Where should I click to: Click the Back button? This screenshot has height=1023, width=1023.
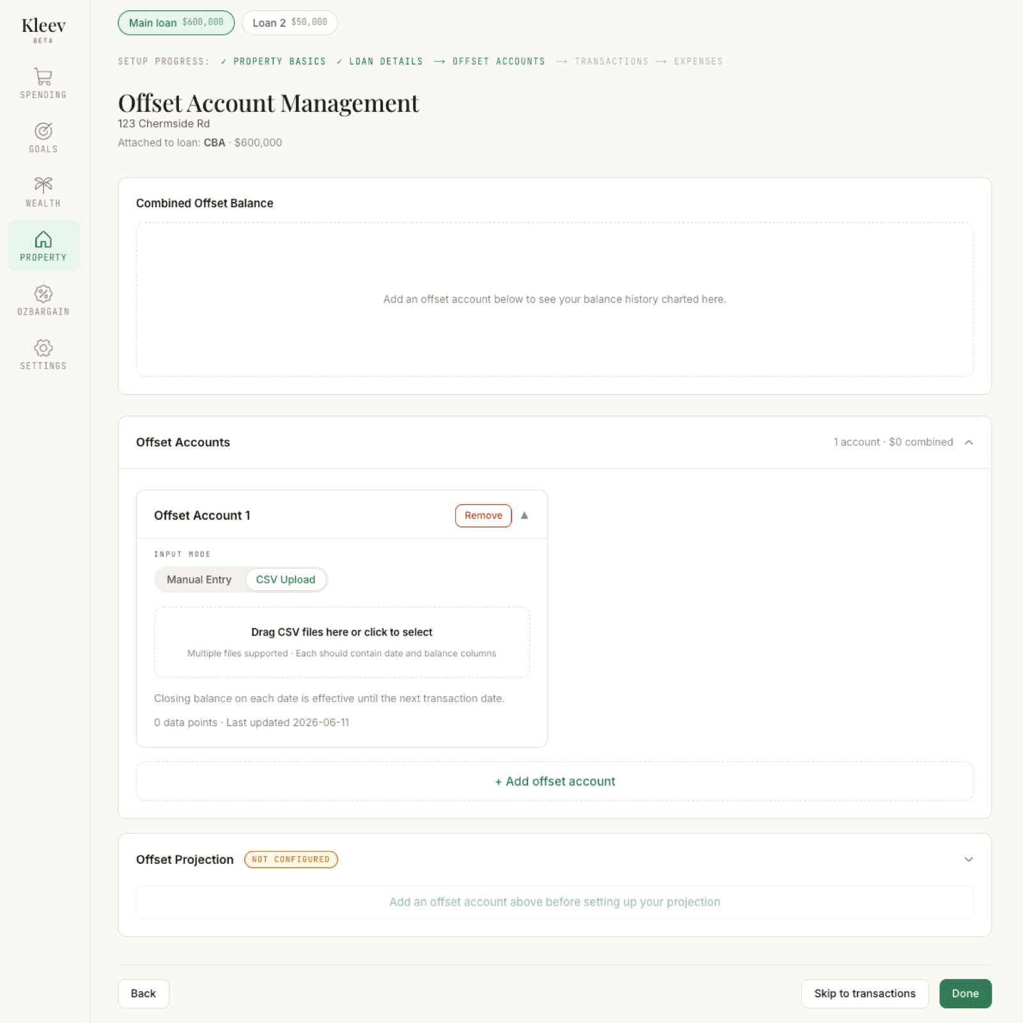(x=143, y=994)
